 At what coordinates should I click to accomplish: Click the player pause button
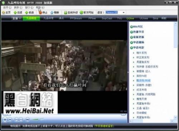click(5, 119)
